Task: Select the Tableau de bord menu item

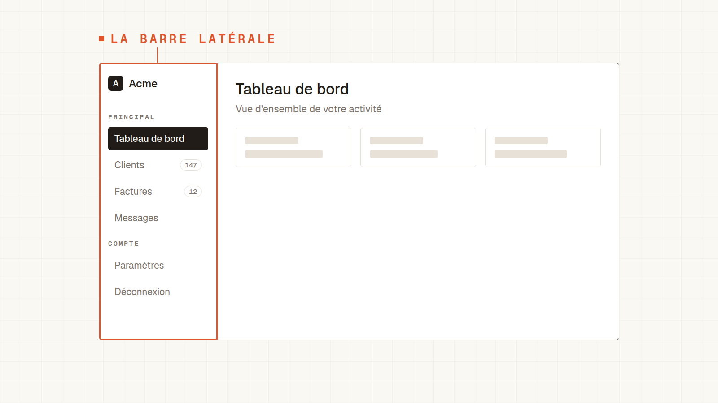Action: point(158,138)
